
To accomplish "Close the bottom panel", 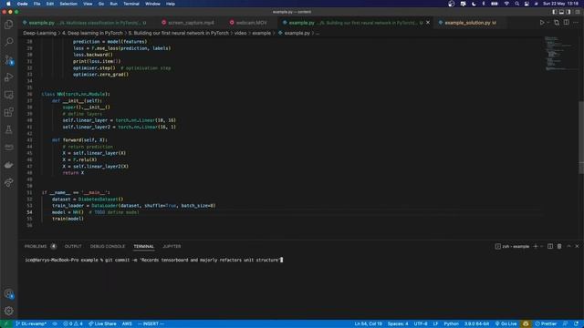I will (x=577, y=246).
